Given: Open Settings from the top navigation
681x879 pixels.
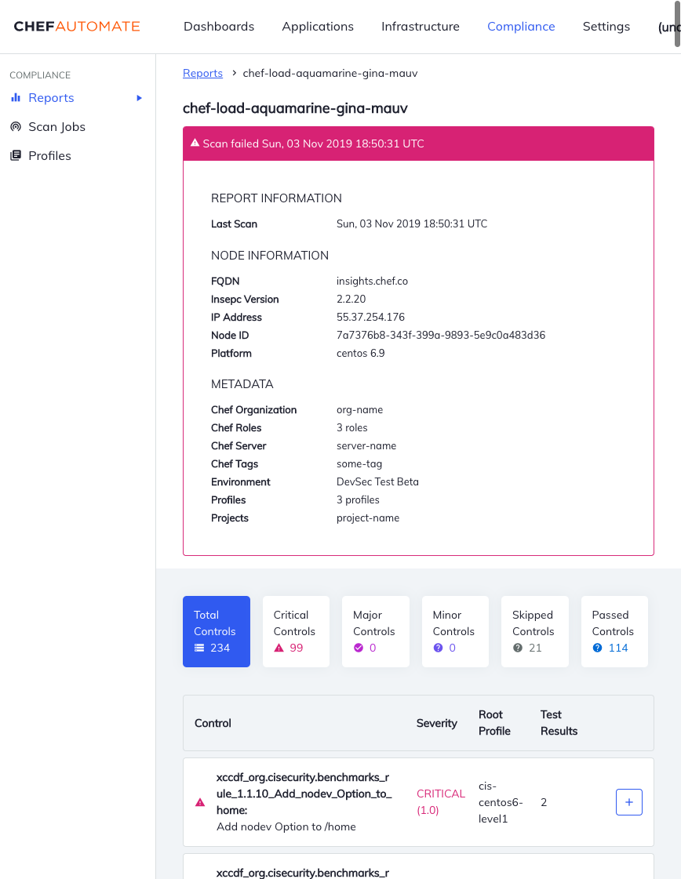Looking at the screenshot, I should 606,26.
